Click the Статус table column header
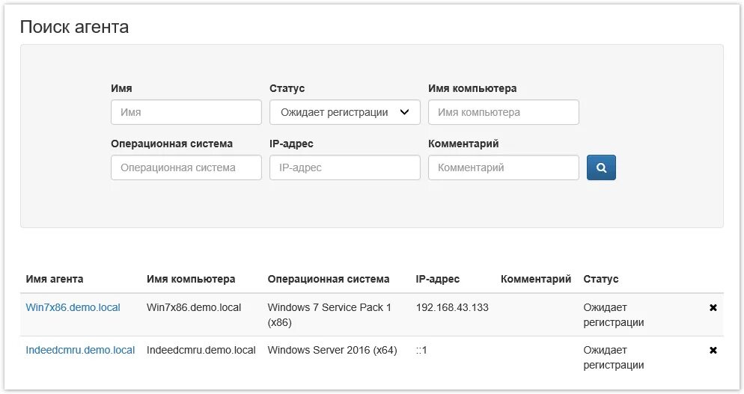Screen dimensions: 744x394 click(x=601, y=279)
